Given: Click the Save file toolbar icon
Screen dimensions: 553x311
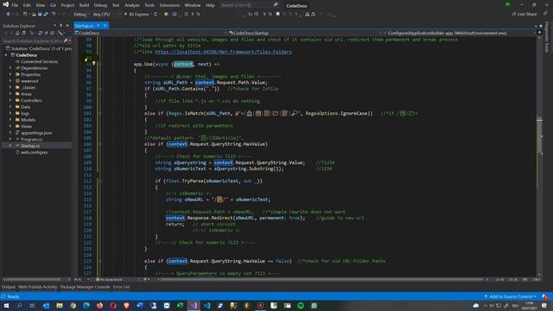Looking at the screenshot, I should 40,14.
